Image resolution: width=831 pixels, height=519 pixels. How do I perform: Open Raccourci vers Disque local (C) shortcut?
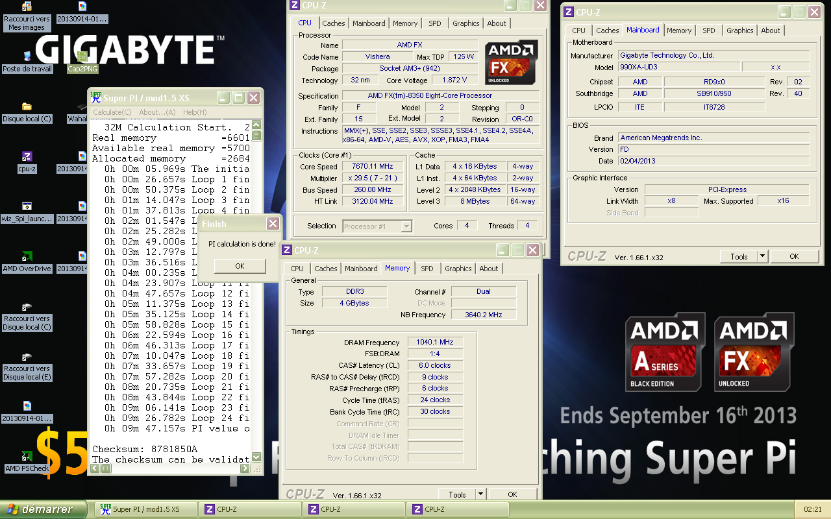pos(27,317)
